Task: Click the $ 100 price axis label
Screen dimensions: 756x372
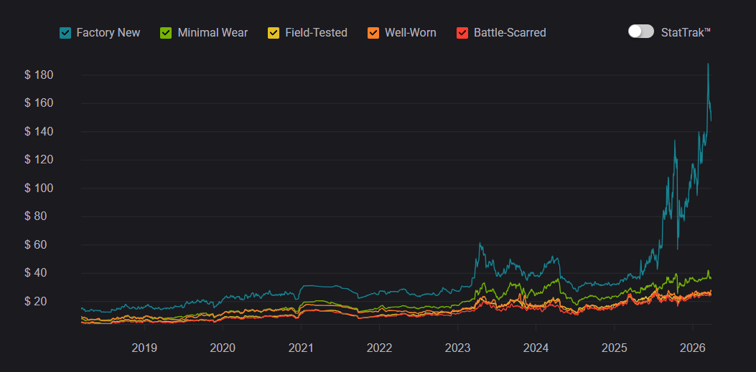Action: [x=39, y=189]
